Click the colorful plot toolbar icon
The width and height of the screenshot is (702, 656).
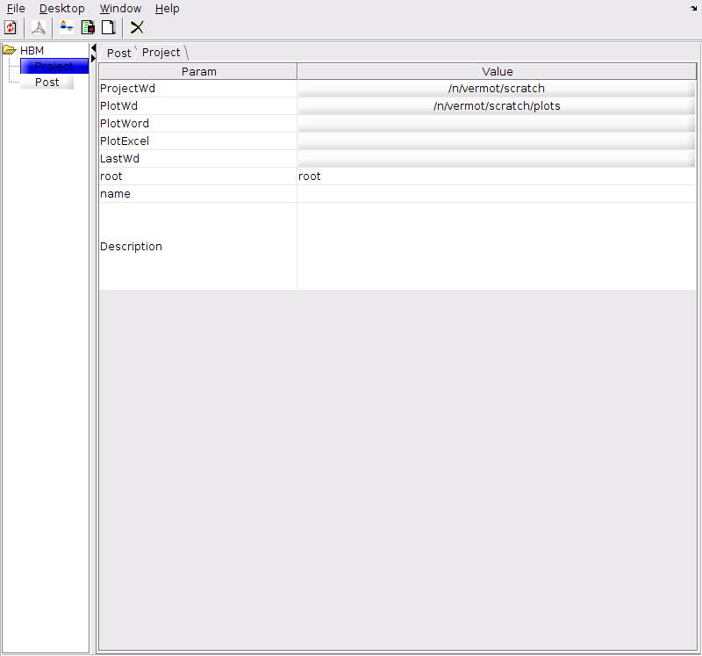click(x=66, y=27)
